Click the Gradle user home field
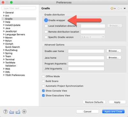Viewport: 128px width, 117px height. point(86,51)
